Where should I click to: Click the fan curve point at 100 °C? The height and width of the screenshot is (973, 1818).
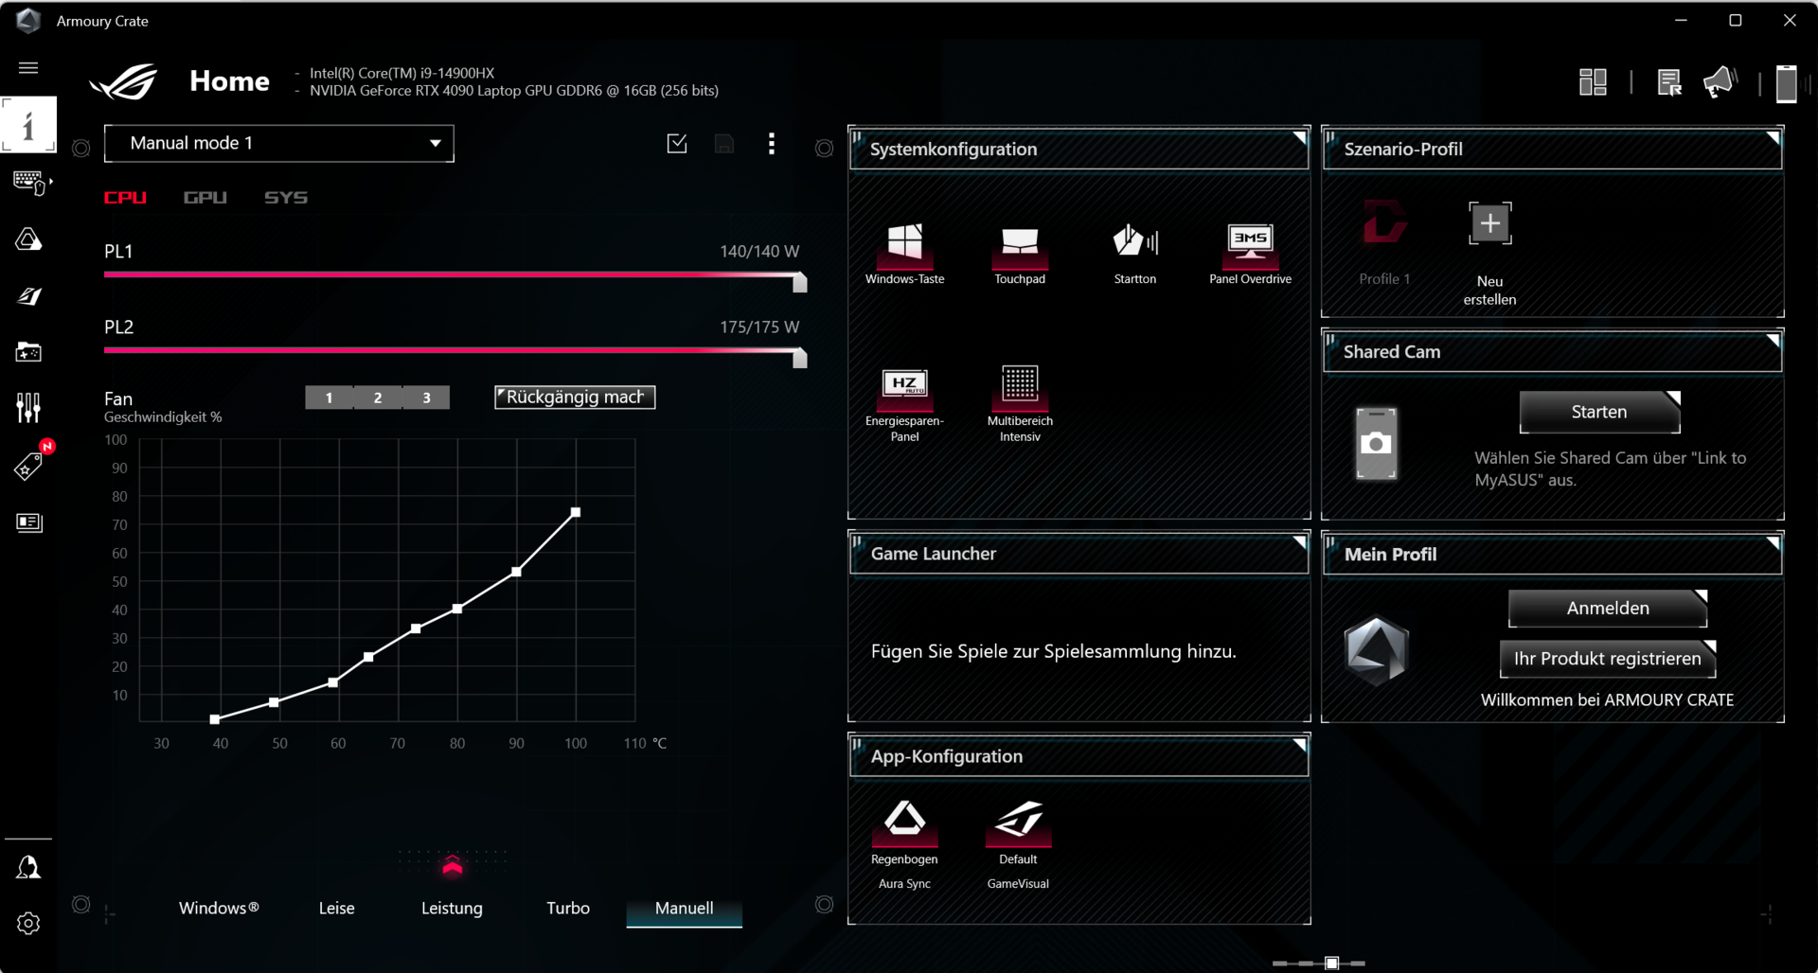click(x=576, y=513)
